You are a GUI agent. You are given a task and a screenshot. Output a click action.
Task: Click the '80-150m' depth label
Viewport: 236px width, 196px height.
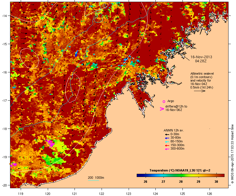[176, 142]
